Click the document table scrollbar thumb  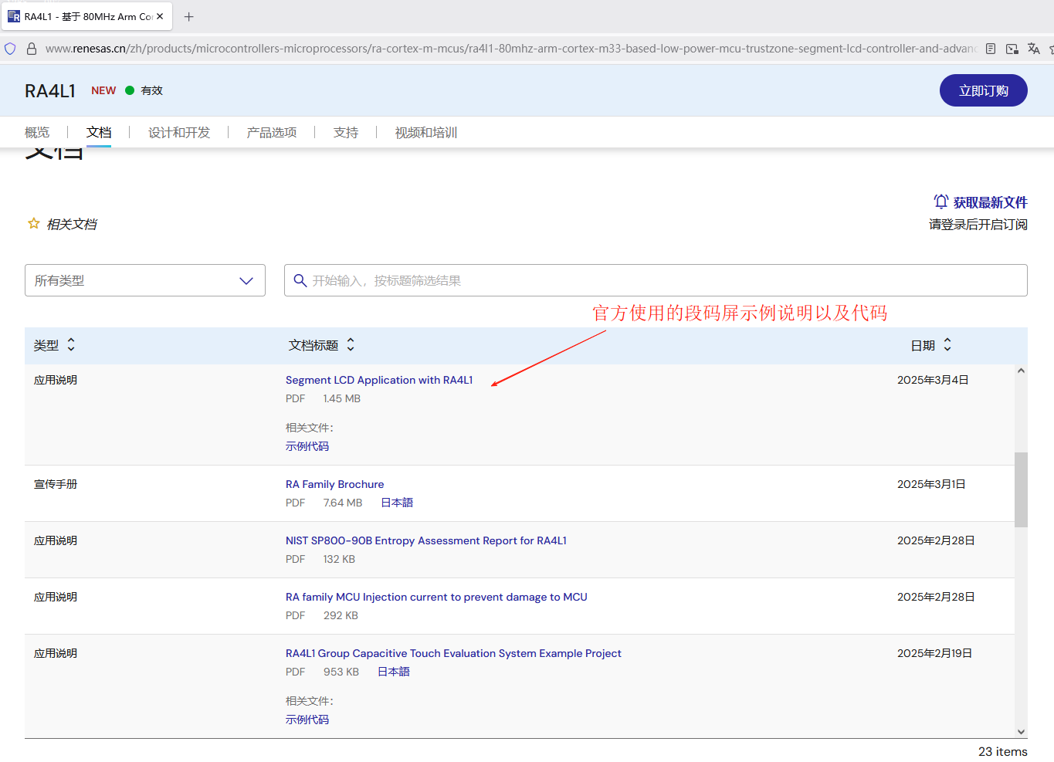click(1021, 489)
